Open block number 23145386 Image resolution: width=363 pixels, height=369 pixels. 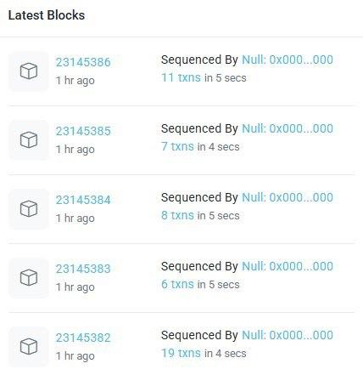point(83,62)
